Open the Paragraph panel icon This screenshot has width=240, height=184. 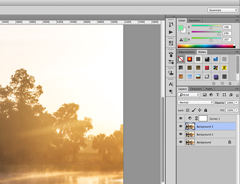(171, 92)
